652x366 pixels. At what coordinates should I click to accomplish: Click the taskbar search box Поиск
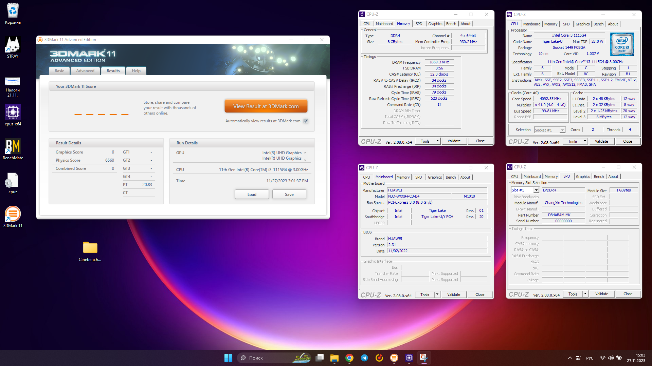[x=274, y=358]
